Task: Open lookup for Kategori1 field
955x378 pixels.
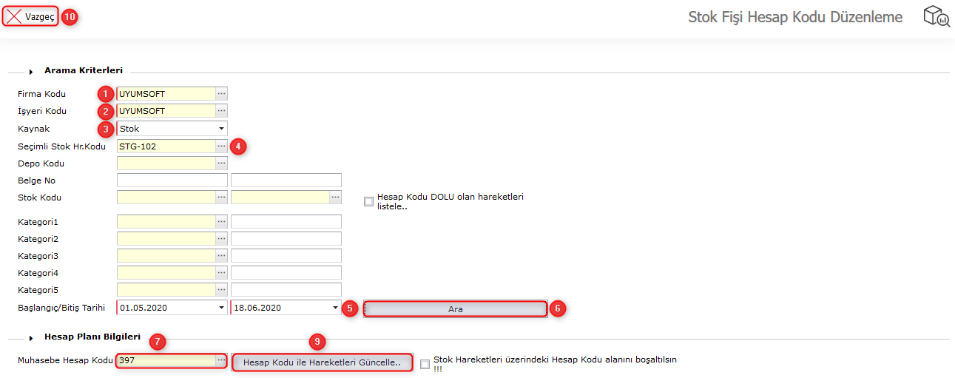Action: (x=221, y=222)
